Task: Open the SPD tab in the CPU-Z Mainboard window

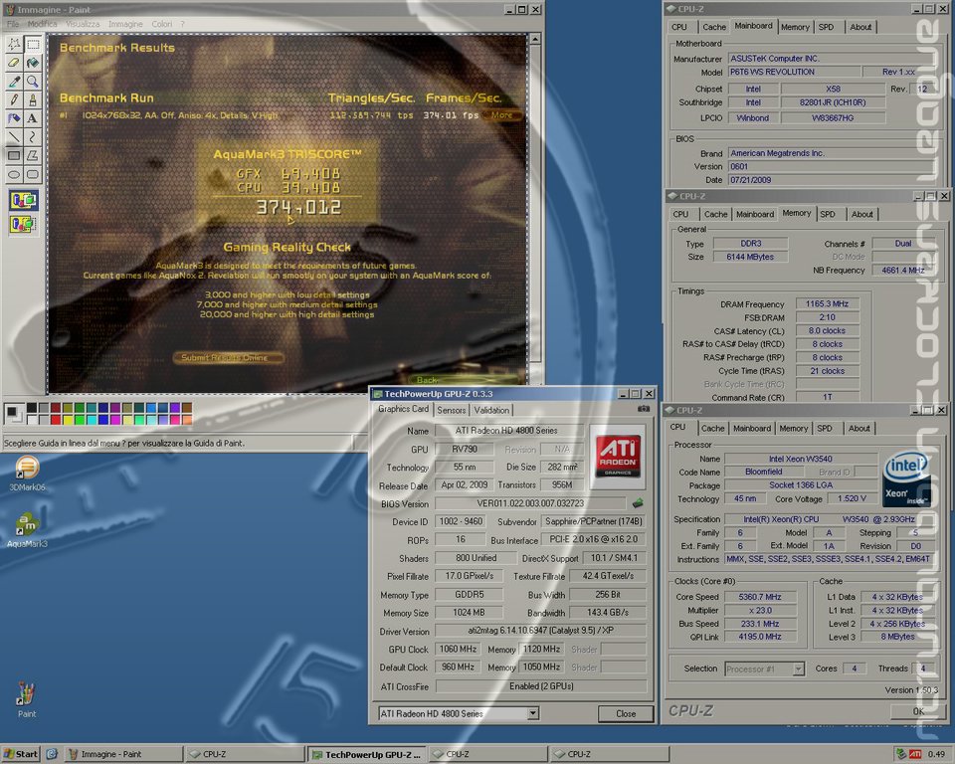Action: tap(826, 27)
